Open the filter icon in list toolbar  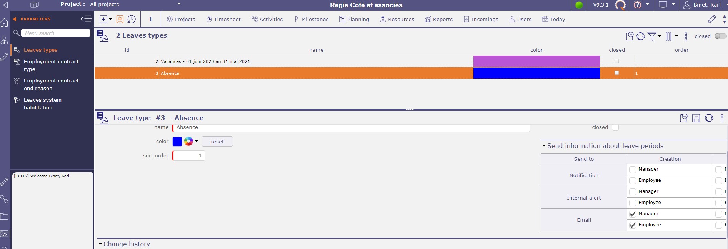652,36
